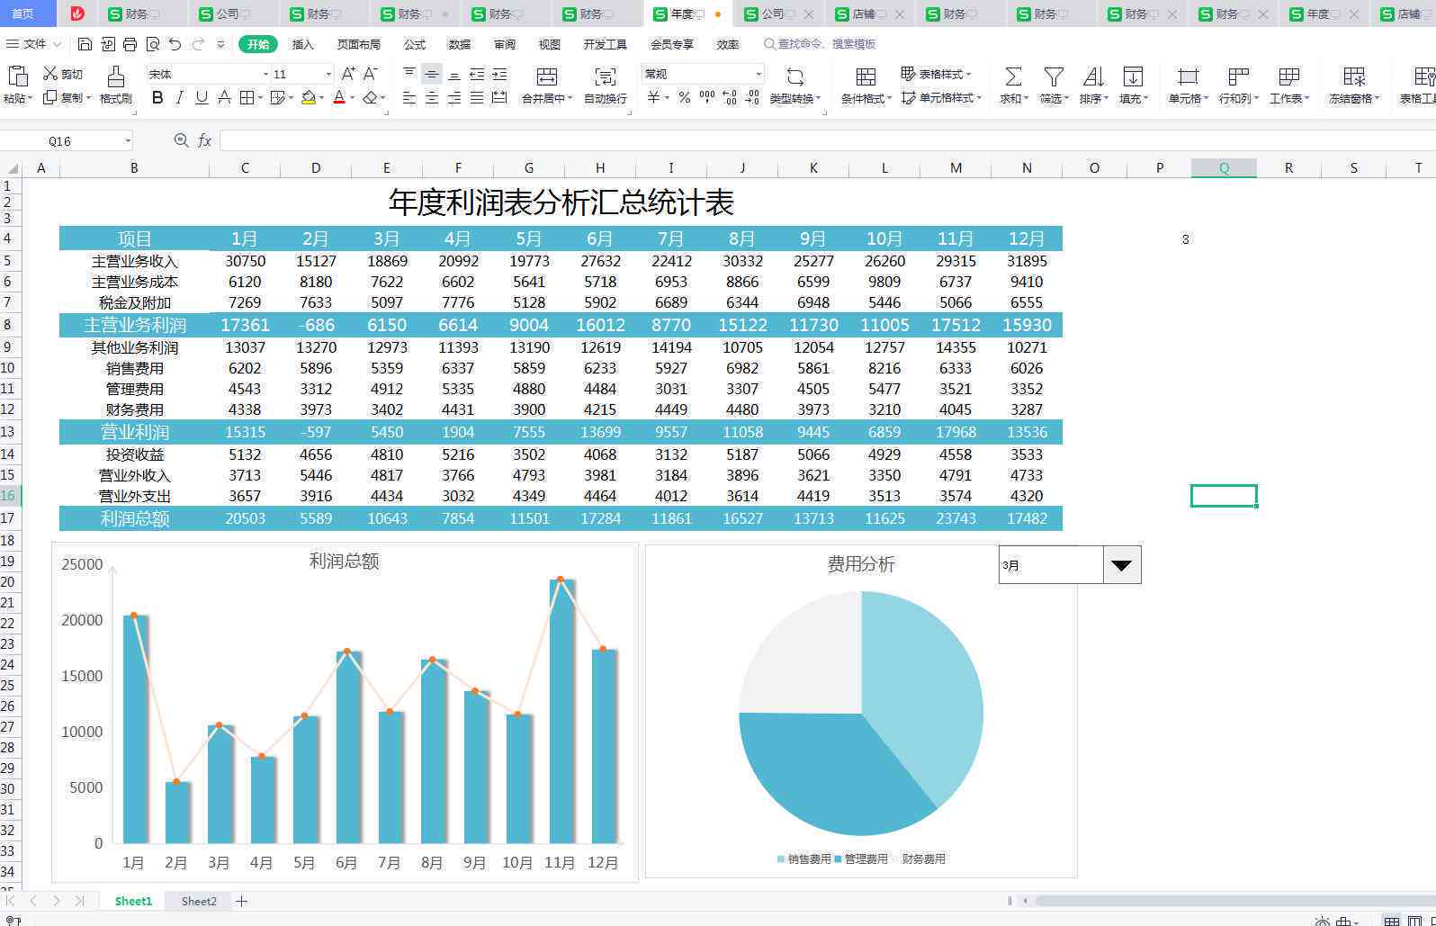Toggle top vertical alignment
This screenshot has height=926, width=1436.
click(409, 74)
